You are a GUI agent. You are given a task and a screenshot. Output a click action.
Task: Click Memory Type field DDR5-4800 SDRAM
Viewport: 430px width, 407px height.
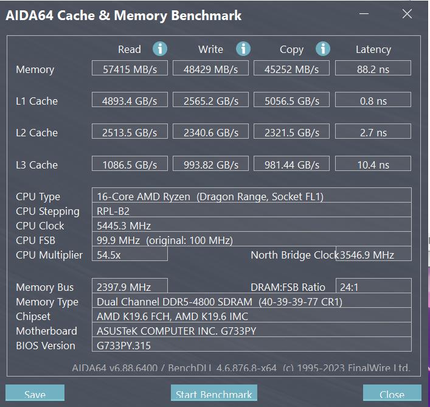coord(251,301)
